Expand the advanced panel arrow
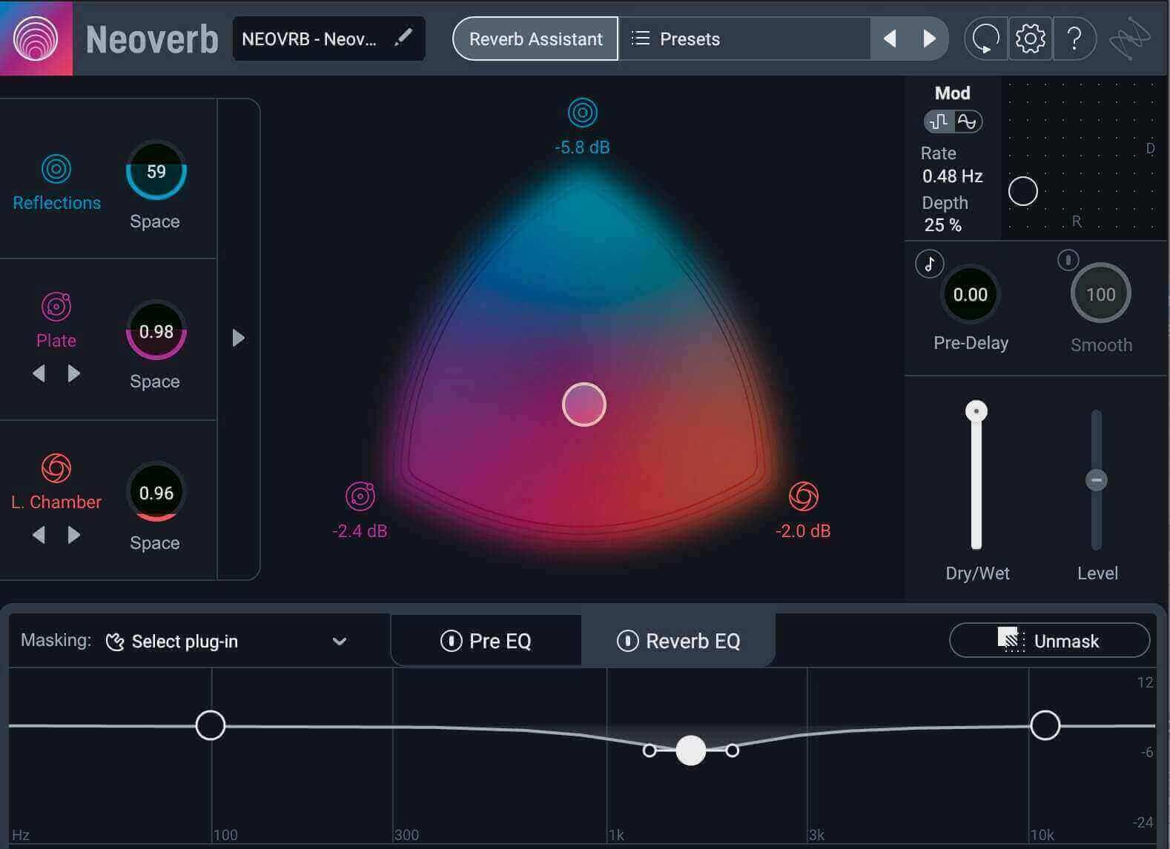 pyautogui.click(x=238, y=338)
